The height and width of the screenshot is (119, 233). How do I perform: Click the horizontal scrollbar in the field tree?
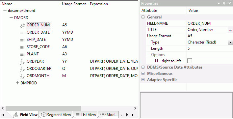tap(43, 108)
